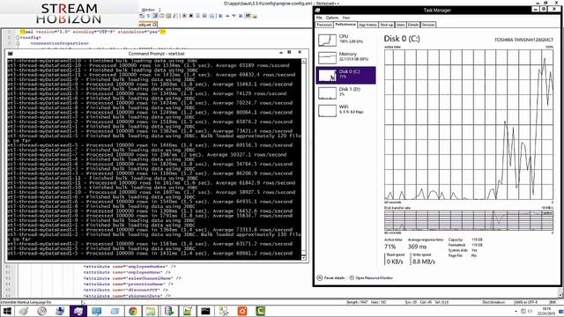Open the orange app icon in the taskbar
Image resolution: width=564 pixels, height=317 pixels.
pos(242,311)
